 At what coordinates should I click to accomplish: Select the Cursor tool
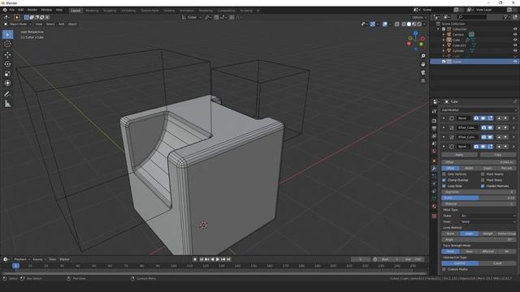7,44
